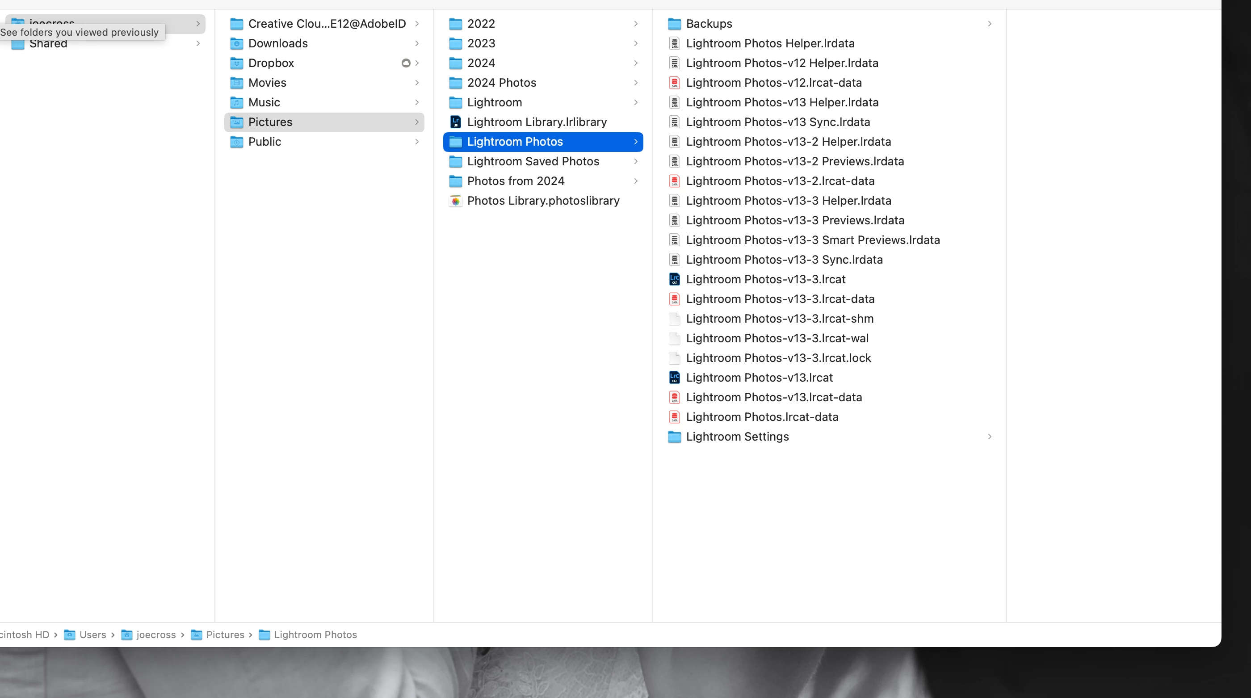Click the Downloads folder icon
This screenshot has height=698, width=1251.
pos(236,43)
